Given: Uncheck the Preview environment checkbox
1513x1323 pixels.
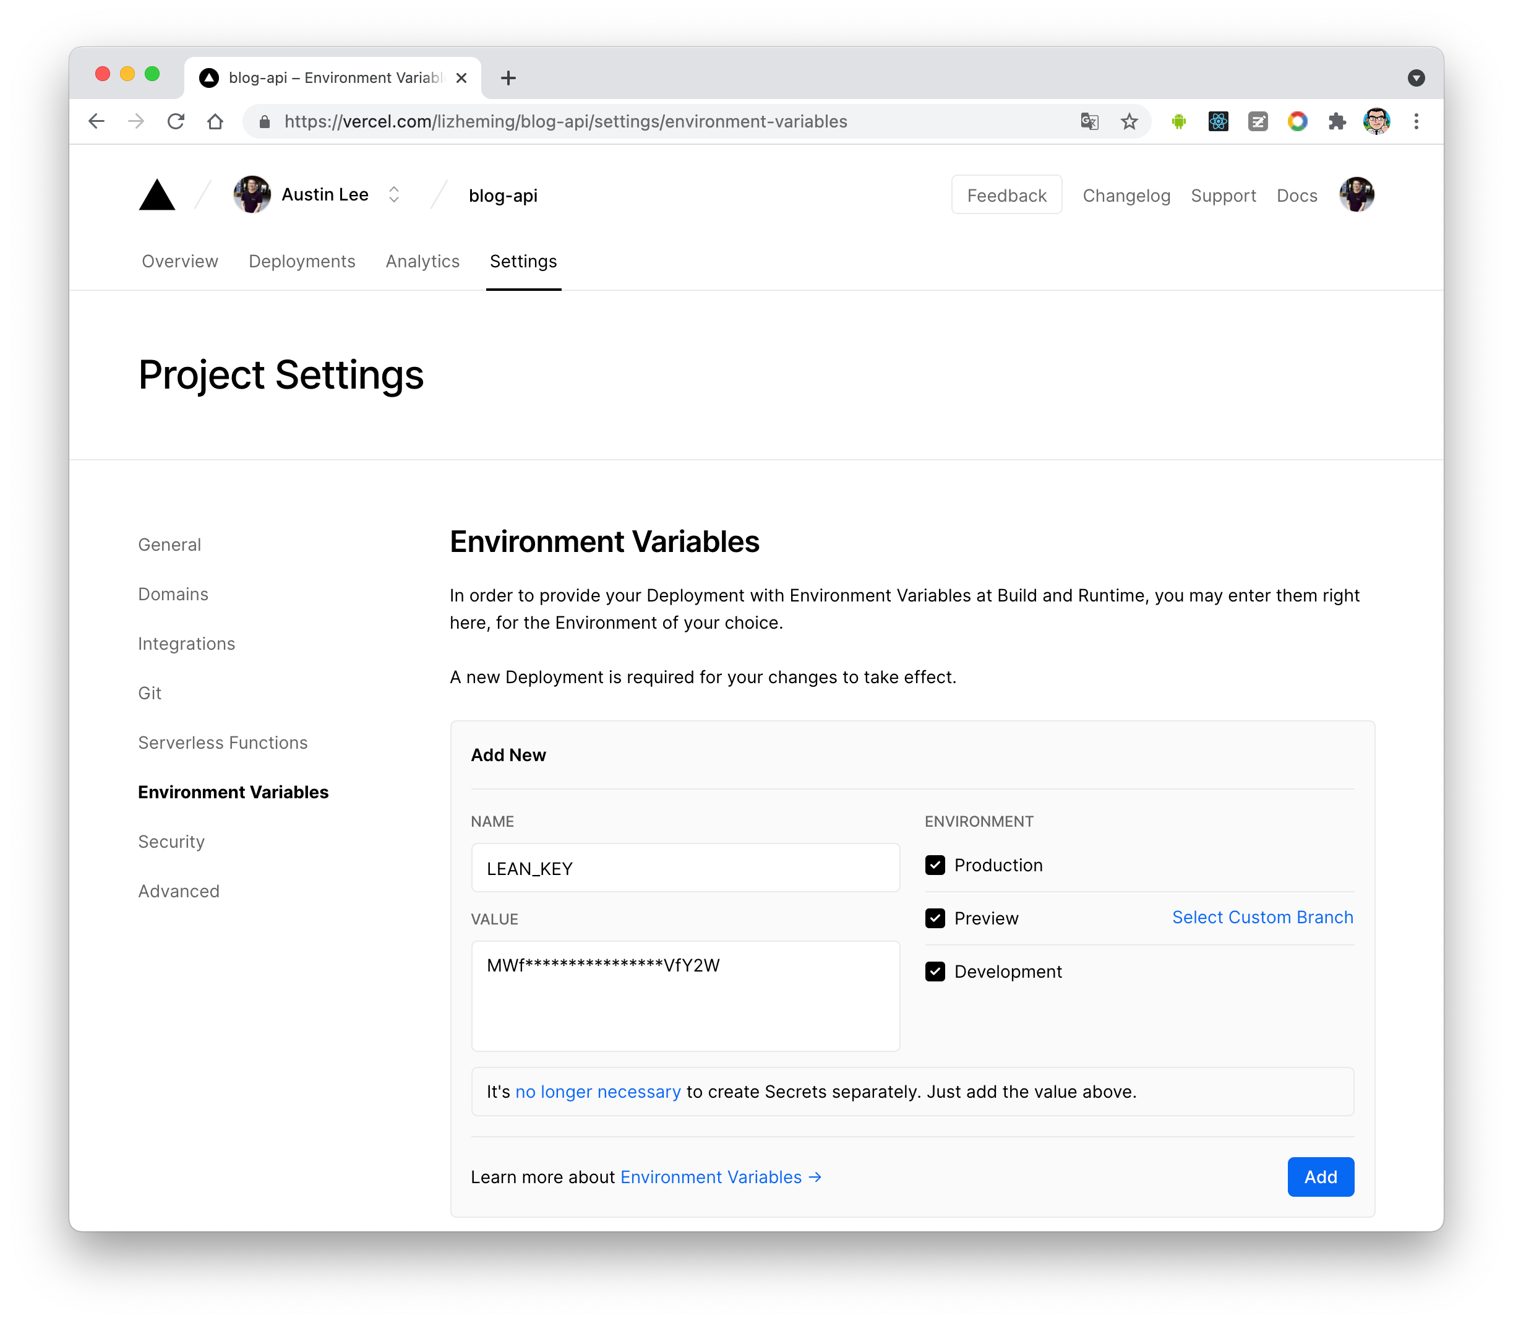Looking at the screenshot, I should coord(934,918).
